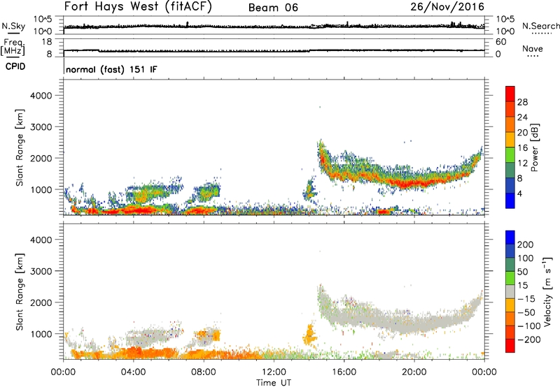
Task: Click the isolated orange velocity blob near 14:00
Action: 309,335
